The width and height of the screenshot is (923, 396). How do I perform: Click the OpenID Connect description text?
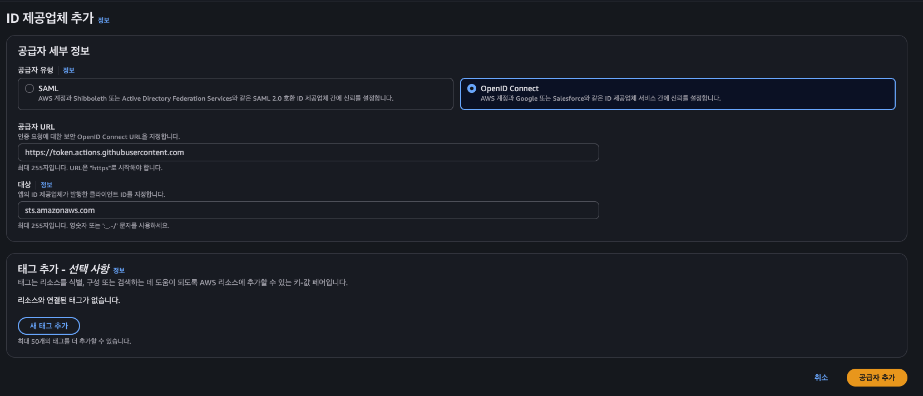point(600,98)
